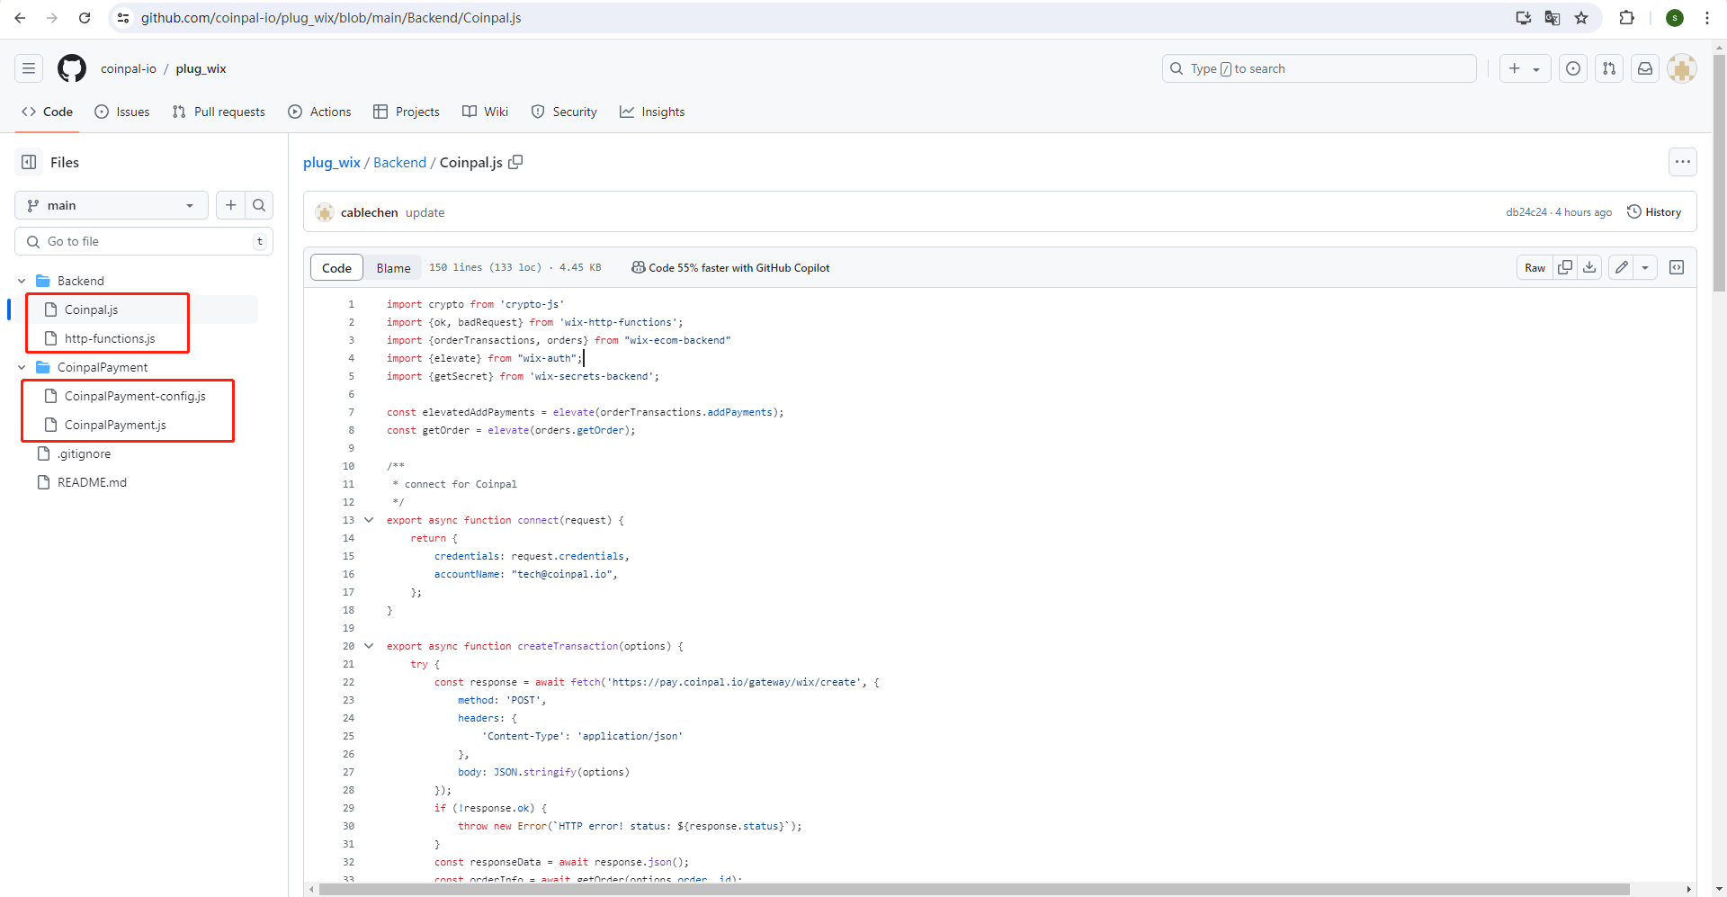Viewport: 1727px width, 897px height.
Task: Go to plug_wix breadcrumb link
Action: [331, 162]
